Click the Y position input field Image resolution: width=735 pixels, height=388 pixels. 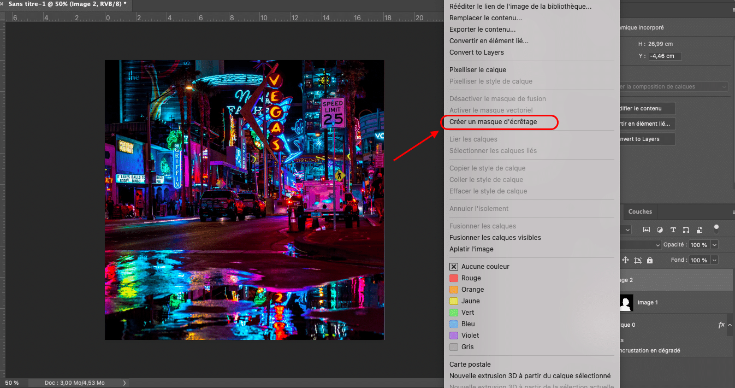[x=665, y=56]
